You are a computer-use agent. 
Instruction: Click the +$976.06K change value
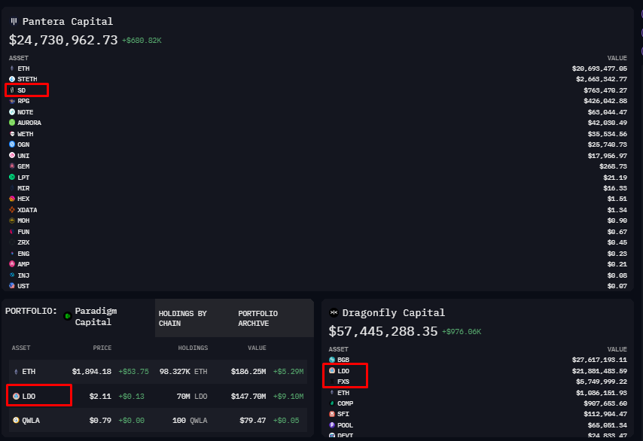[462, 332]
